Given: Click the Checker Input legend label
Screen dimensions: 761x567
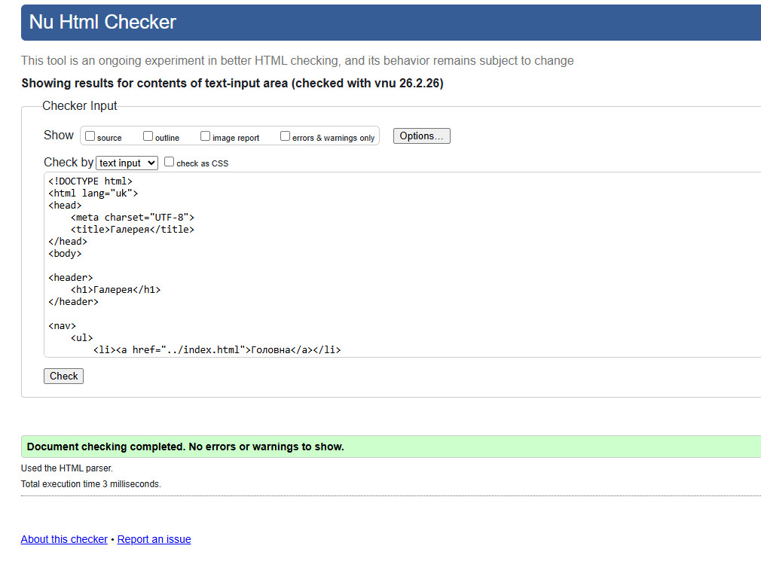Looking at the screenshot, I should 80,106.
